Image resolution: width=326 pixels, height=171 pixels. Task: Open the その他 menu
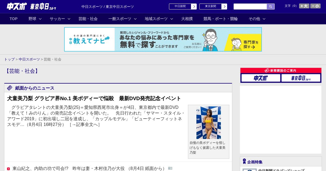pos(254,19)
